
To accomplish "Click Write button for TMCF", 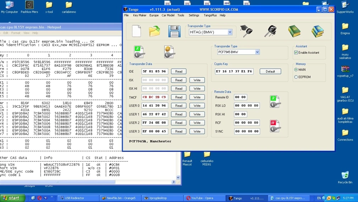I will click(x=197, y=97).
